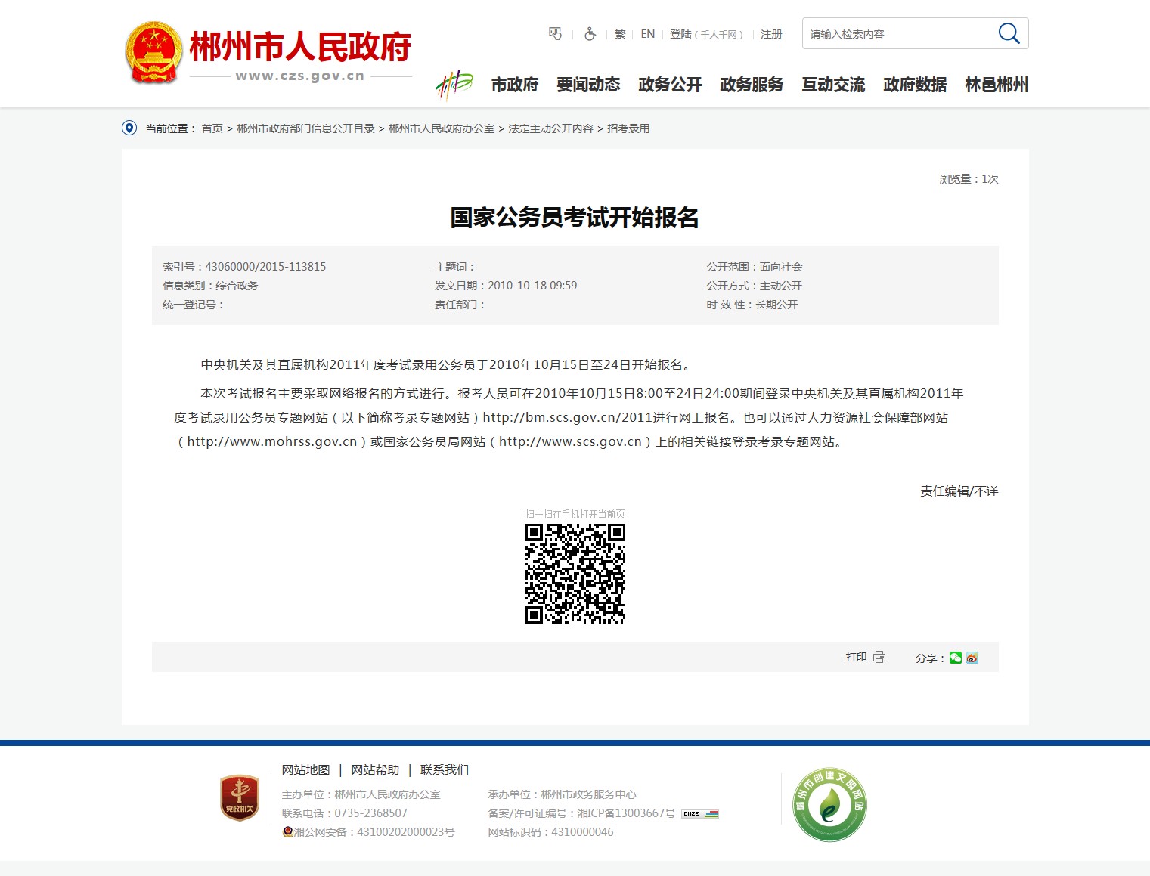Open the 政务服务 navigation menu
Viewport: 1150px width, 876px height.
coord(752,85)
